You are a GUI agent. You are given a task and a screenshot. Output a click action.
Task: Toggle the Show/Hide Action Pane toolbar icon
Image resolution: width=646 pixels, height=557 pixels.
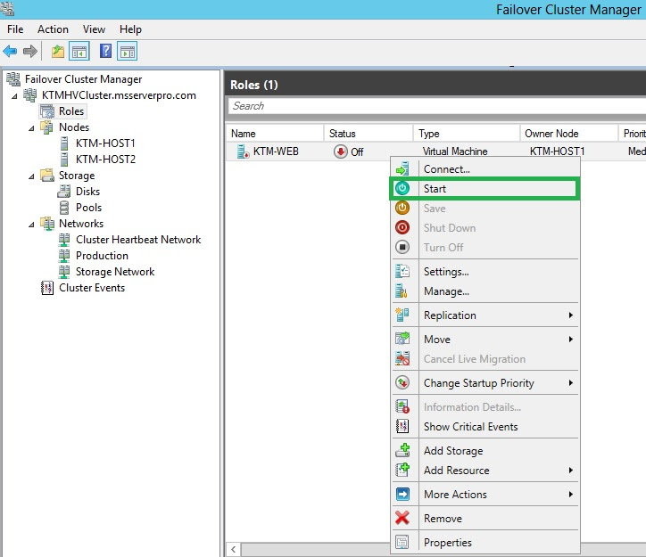(x=128, y=52)
